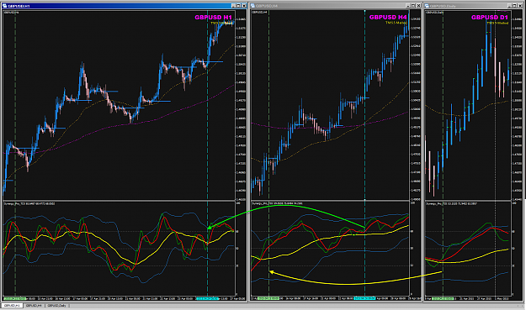Switch to the GBPUSD,H1 tab

(12, 306)
